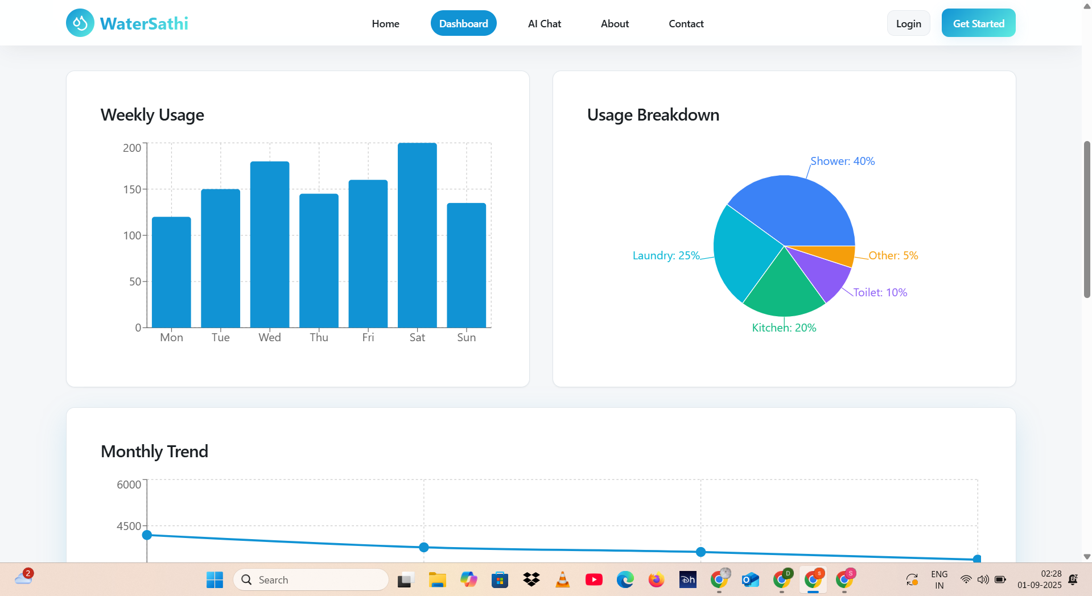Click the ENG IN language indicator
1092x596 pixels.
tap(939, 580)
